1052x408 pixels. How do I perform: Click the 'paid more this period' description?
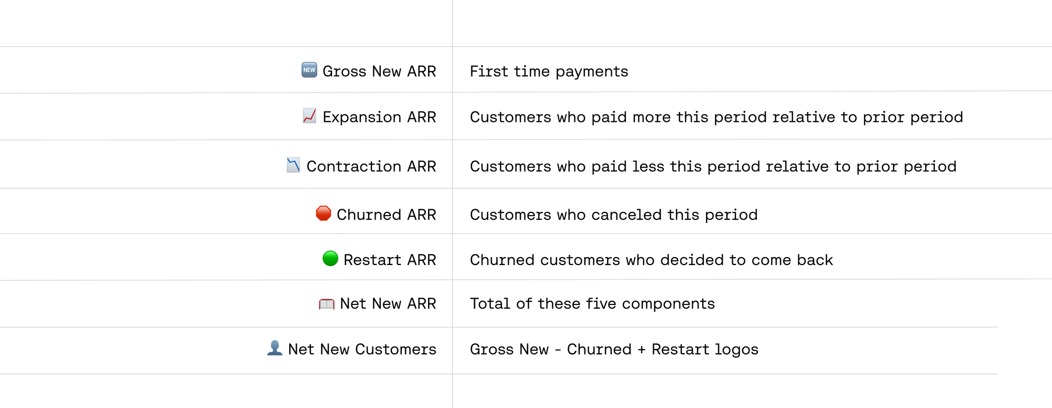pyautogui.click(x=716, y=117)
